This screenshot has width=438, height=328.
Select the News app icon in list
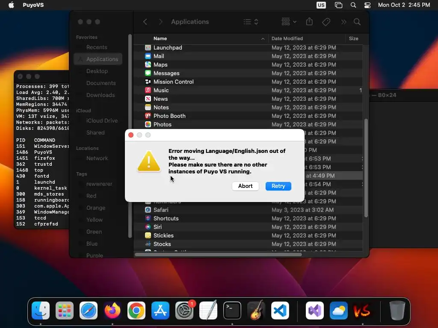point(148,99)
